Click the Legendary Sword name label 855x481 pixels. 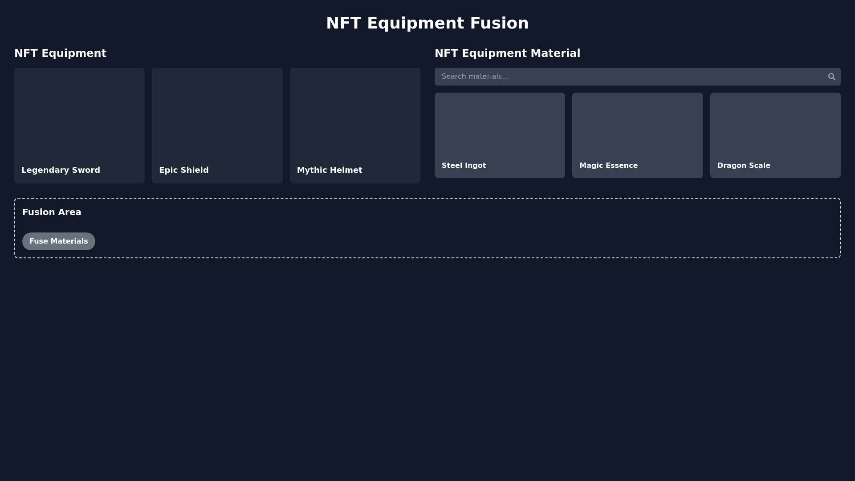coord(61,170)
